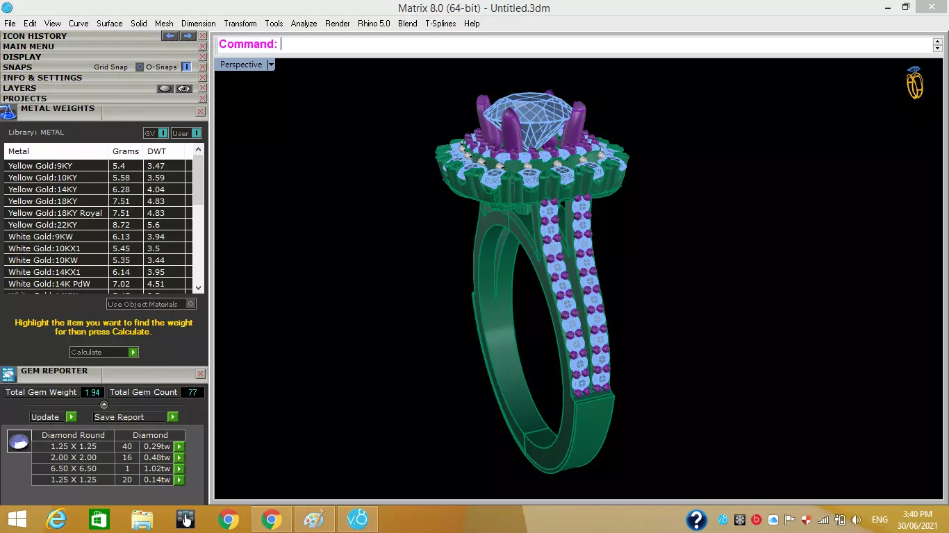Click the Update button

(x=53, y=417)
